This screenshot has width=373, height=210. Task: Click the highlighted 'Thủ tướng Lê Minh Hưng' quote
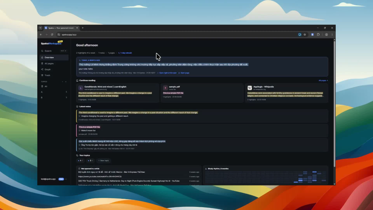163,64
